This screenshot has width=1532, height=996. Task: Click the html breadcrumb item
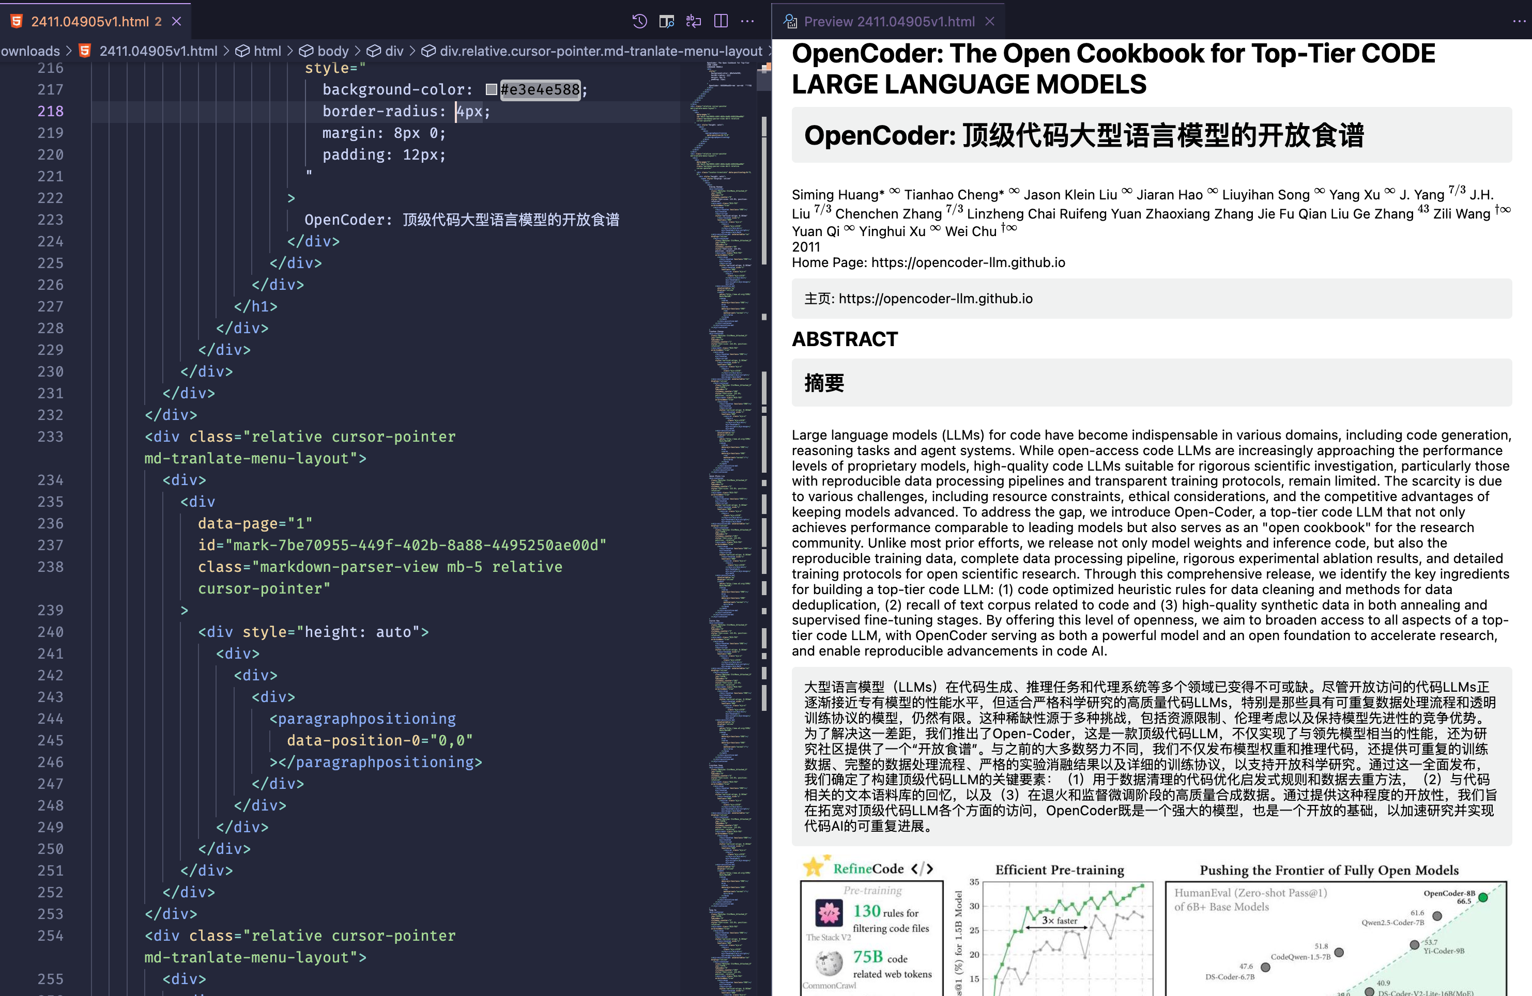tap(267, 51)
